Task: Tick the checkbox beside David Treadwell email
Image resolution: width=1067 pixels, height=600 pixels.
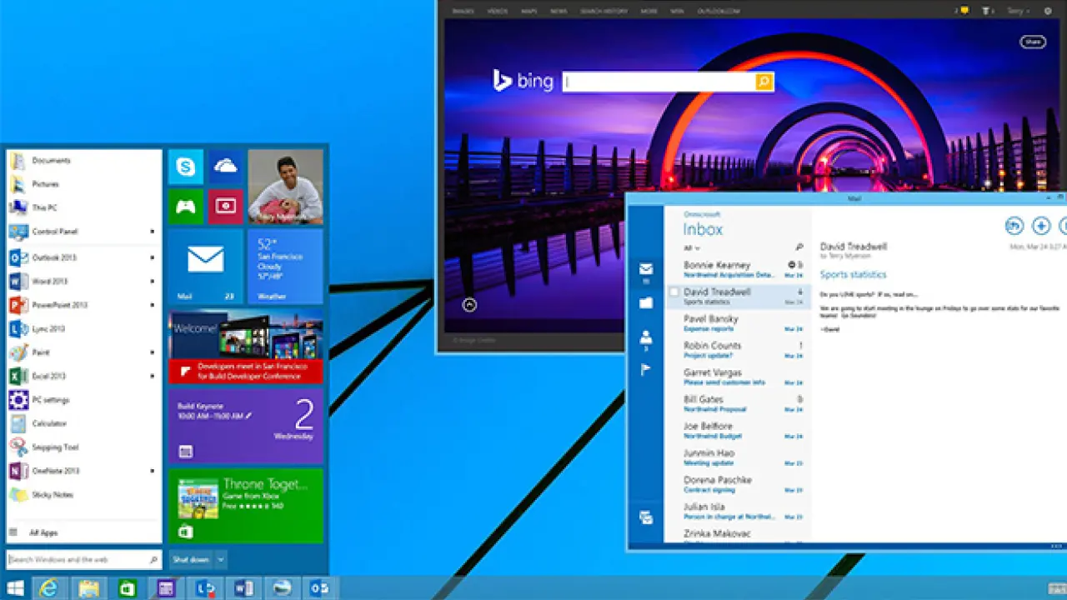Action: pyautogui.click(x=674, y=292)
